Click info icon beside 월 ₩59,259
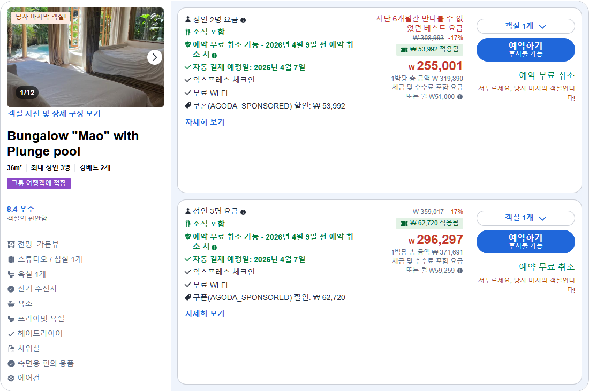589x392 pixels. pyautogui.click(x=460, y=271)
